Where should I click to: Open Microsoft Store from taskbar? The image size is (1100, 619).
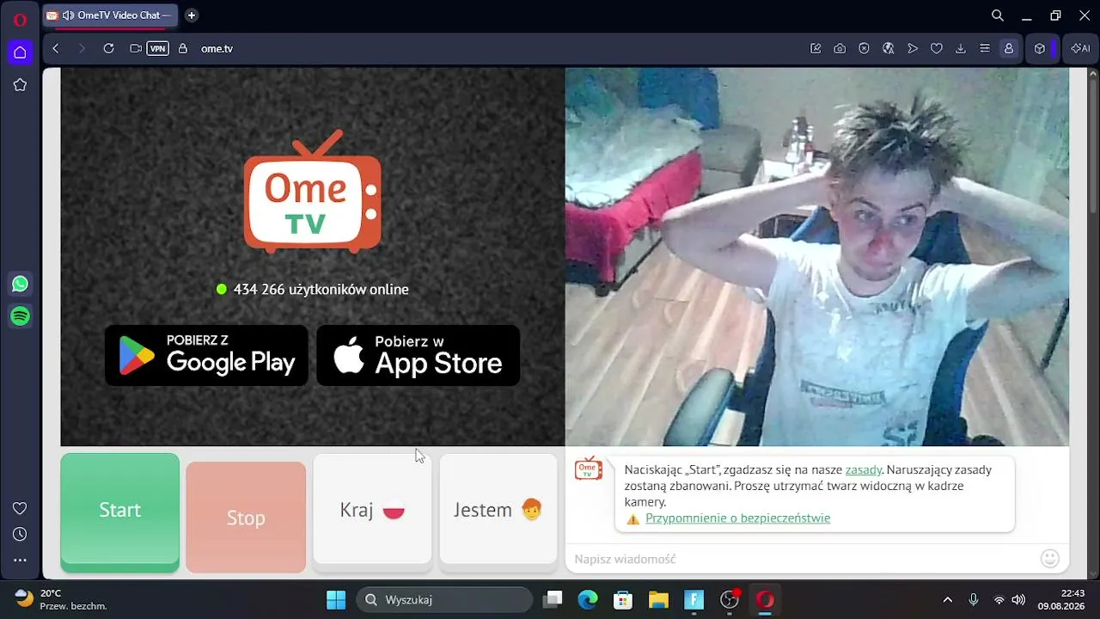point(623,599)
